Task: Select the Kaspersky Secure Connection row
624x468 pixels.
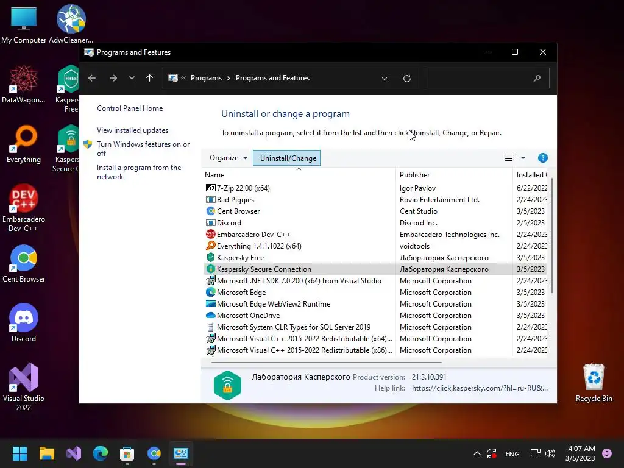Action: pyautogui.click(x=375, y=269)
